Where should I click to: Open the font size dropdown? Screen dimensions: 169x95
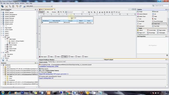pyautogui.click(x=87, y=12)
